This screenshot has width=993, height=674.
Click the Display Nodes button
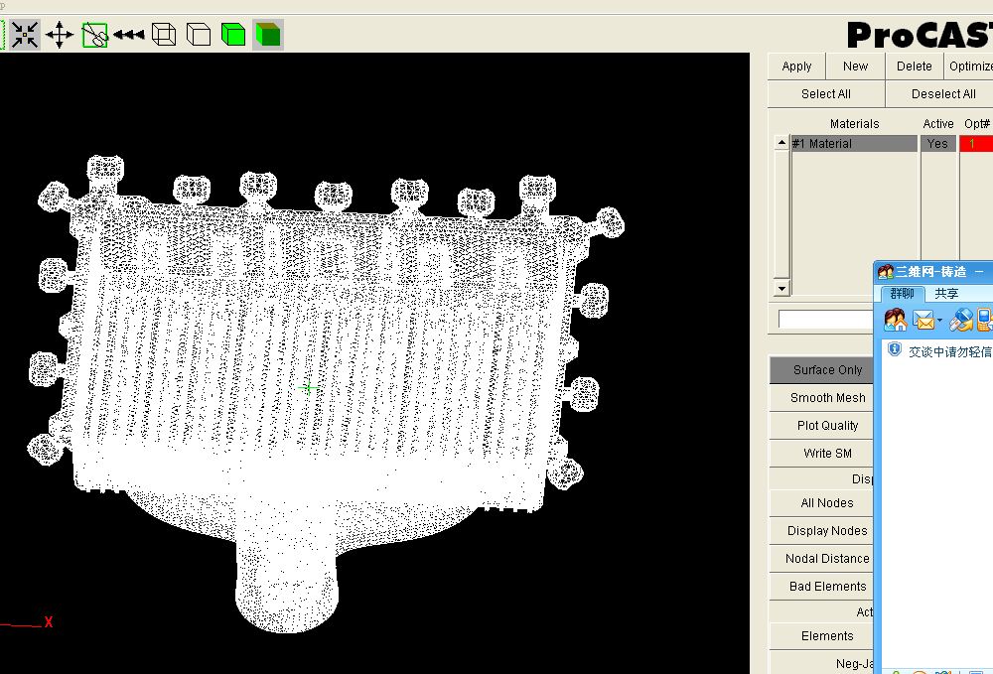coord(821,531)
